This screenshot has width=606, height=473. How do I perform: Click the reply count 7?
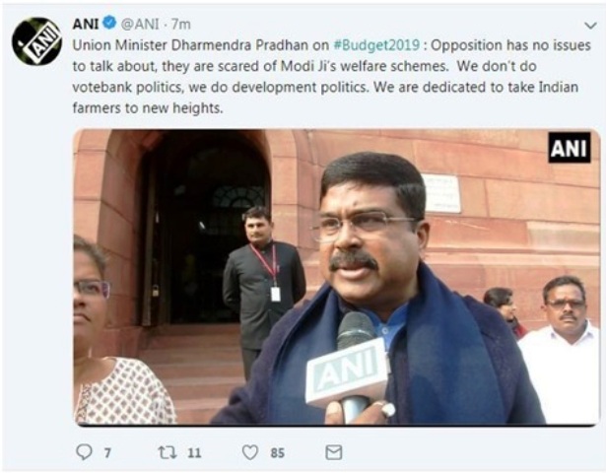107,453
